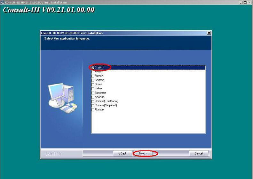
Task: Select the English label text
Action: click(99, 67)
